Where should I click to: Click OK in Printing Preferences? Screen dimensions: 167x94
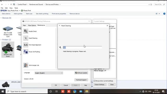(56, 85)
